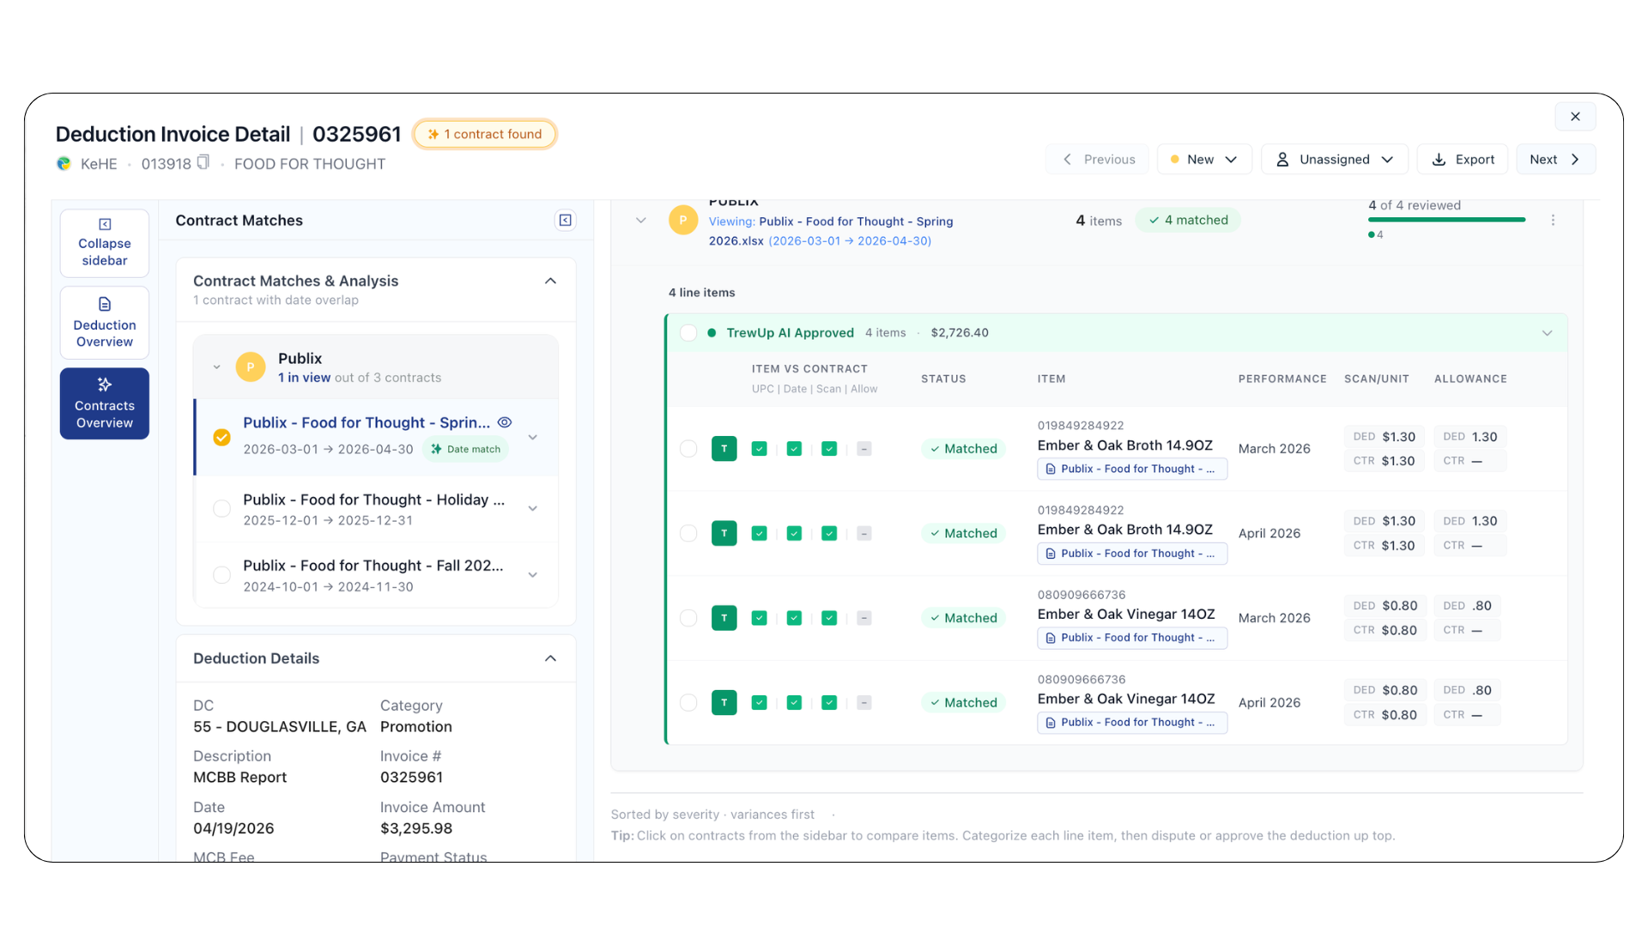
Task: Export the deduction invoice
Action: click(x=1463, y=160)
